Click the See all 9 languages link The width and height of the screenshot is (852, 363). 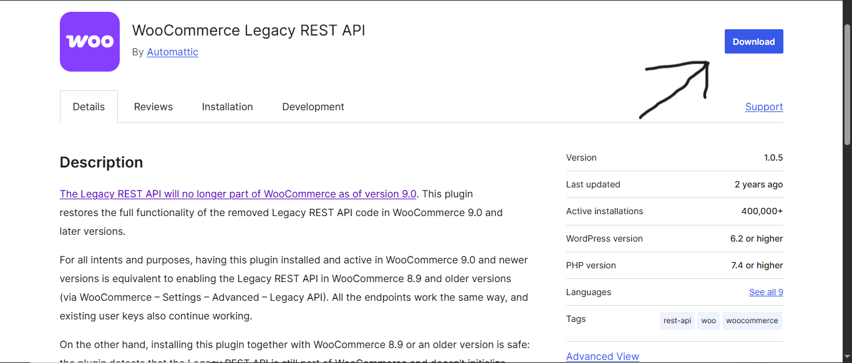point(766,292)
